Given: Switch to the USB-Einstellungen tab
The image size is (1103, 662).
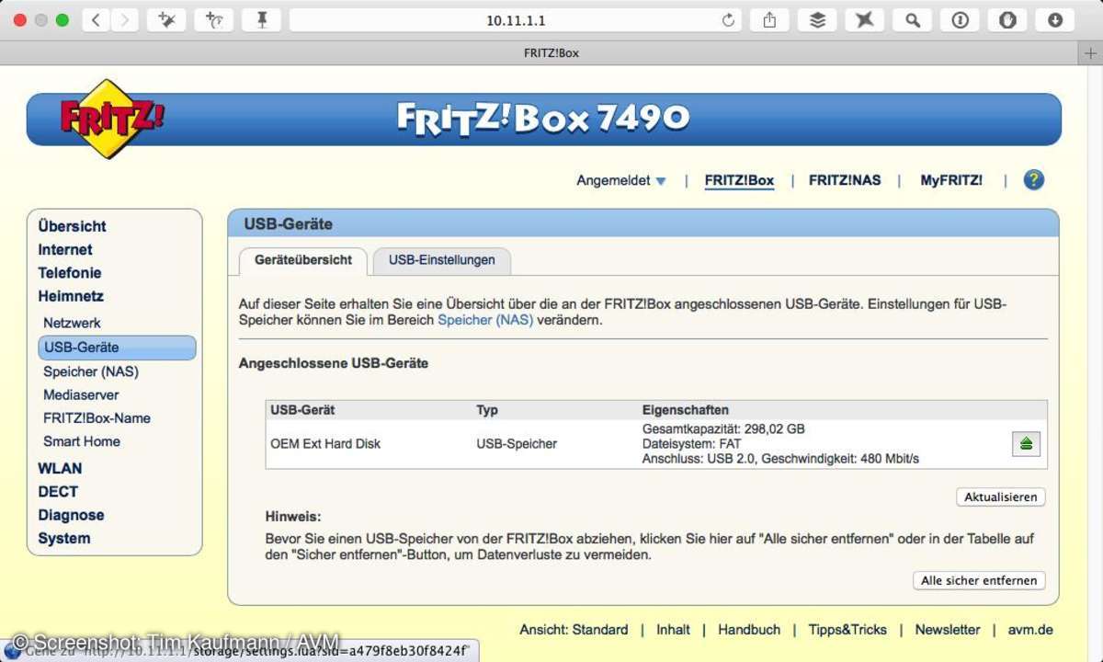Looking at the screenshot, I should (x=441, y=260).
